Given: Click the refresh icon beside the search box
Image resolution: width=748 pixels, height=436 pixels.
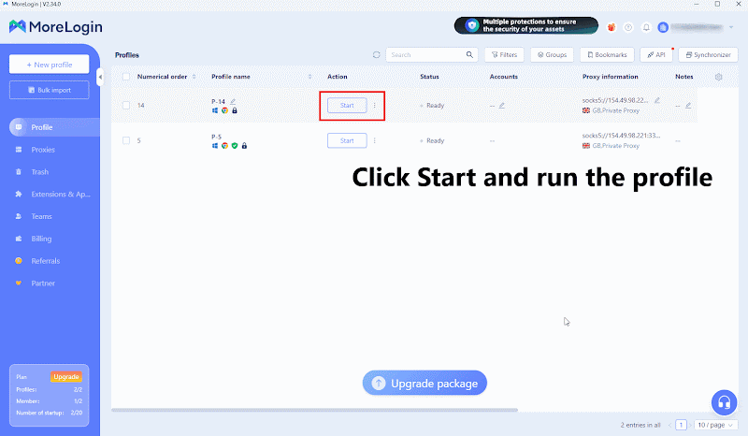Looking at the screenshot, I should point(376,55).
